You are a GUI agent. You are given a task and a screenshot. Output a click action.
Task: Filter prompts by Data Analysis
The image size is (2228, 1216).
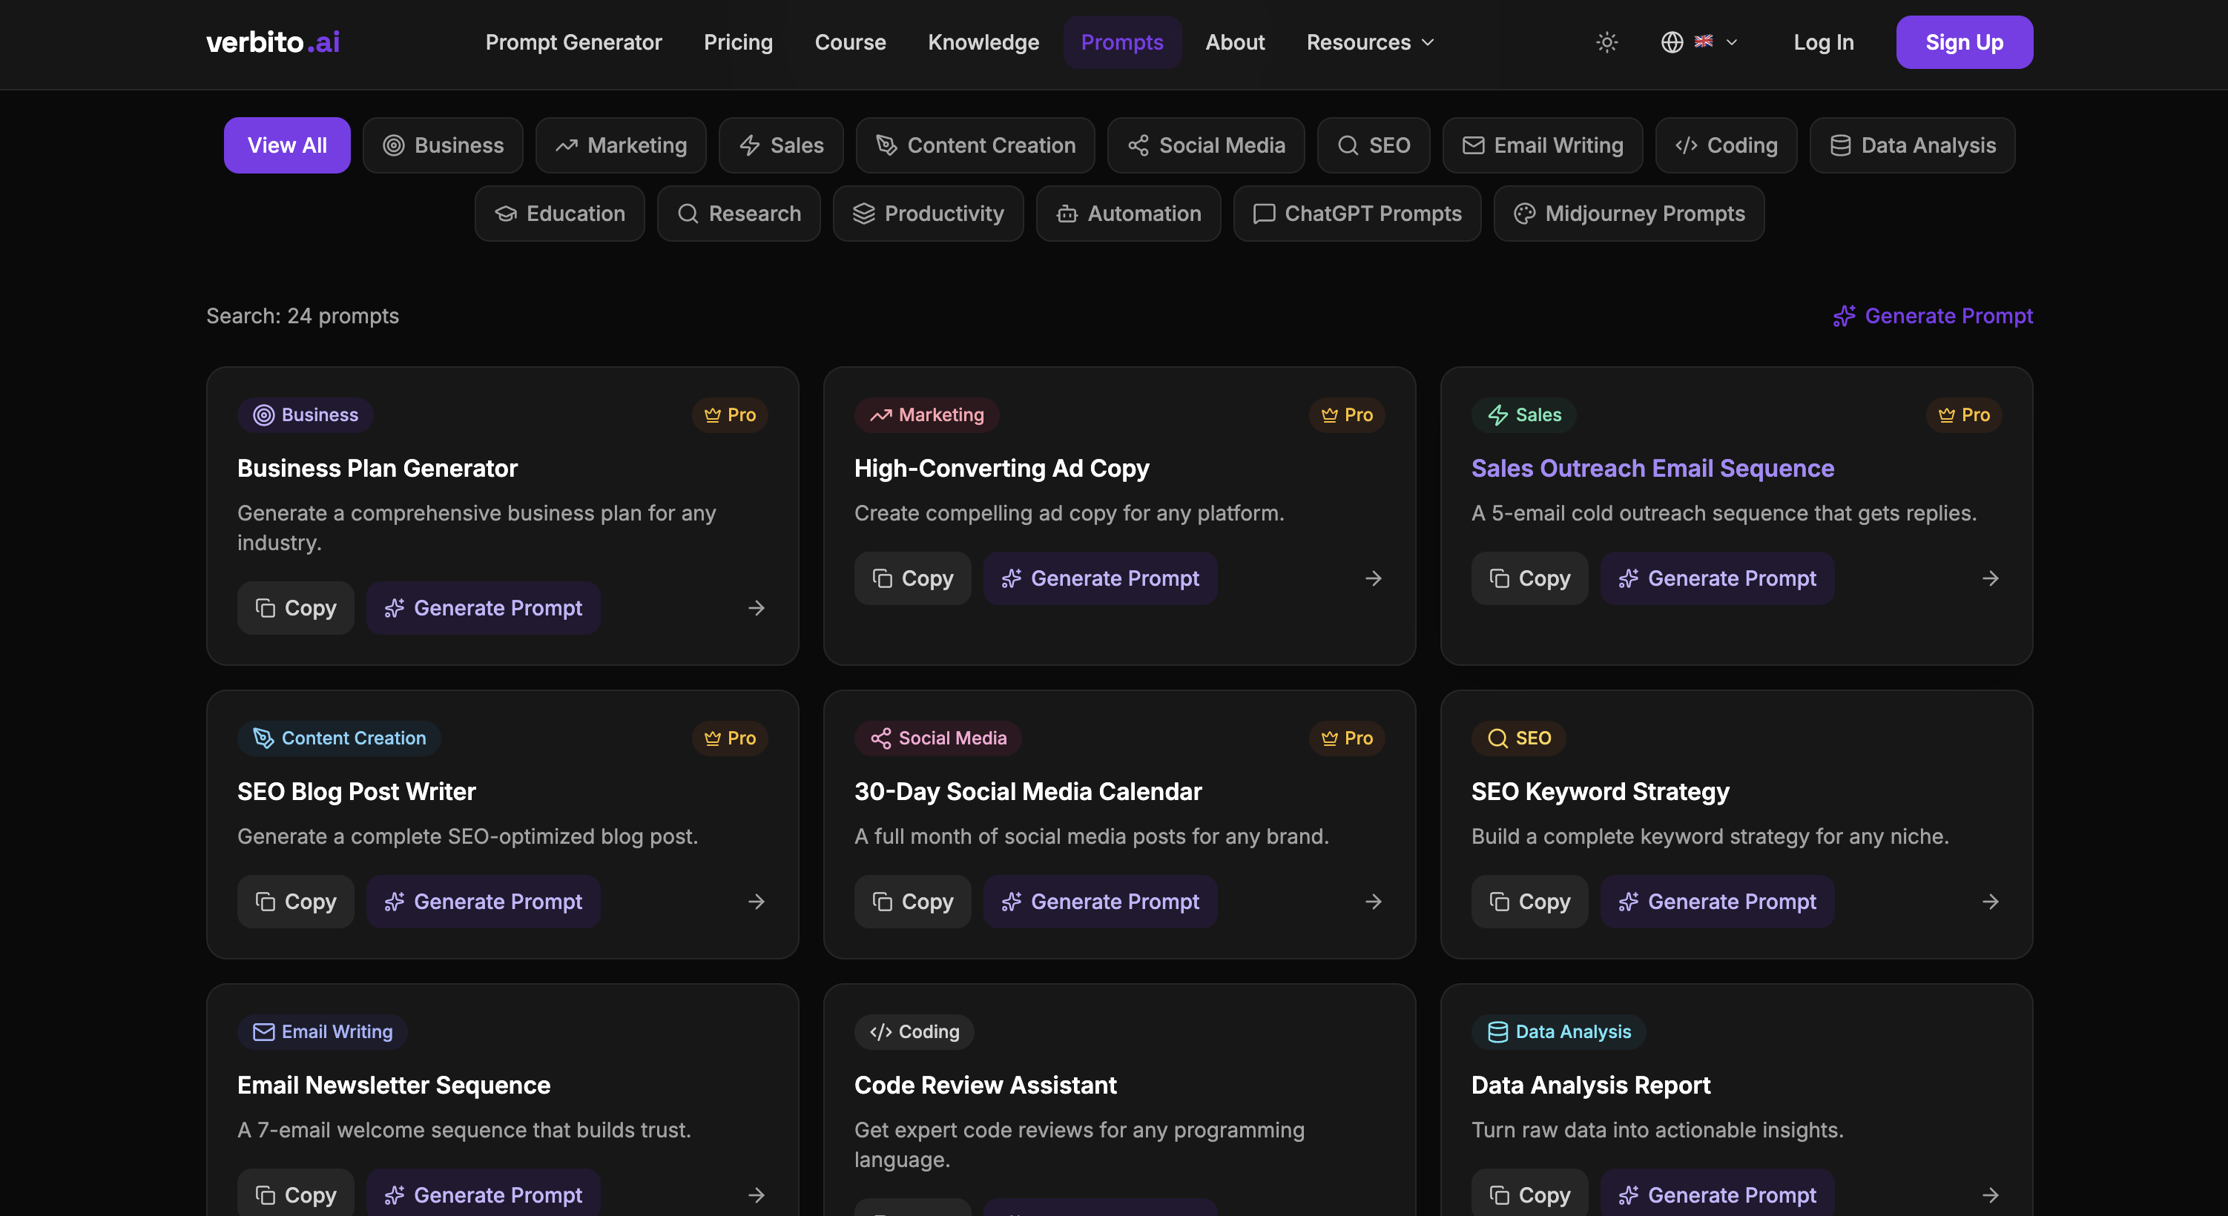click(x=1912, y=145)
